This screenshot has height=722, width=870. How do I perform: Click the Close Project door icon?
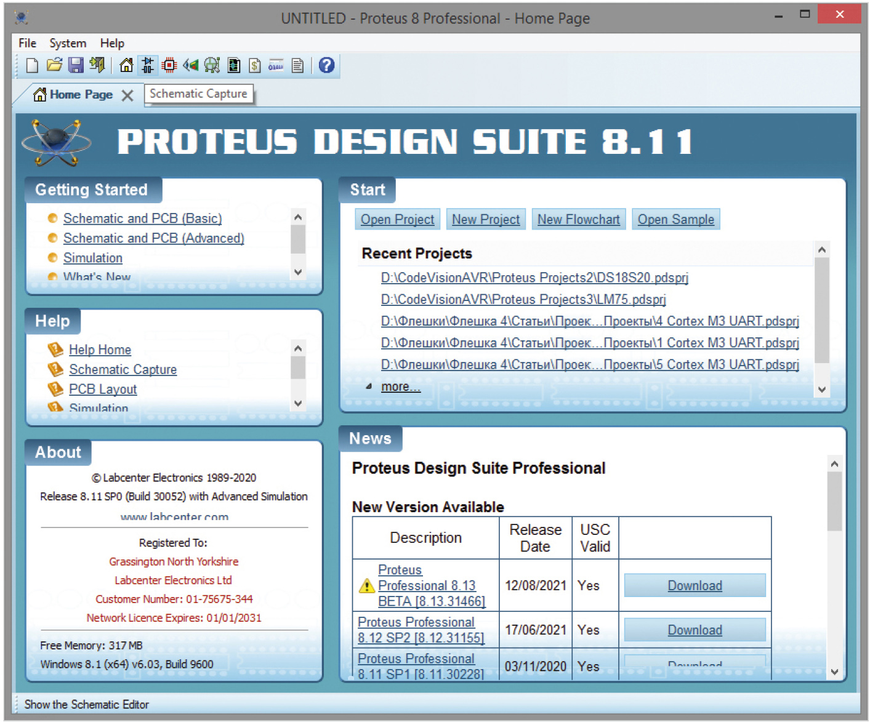(x=97, y=65)
